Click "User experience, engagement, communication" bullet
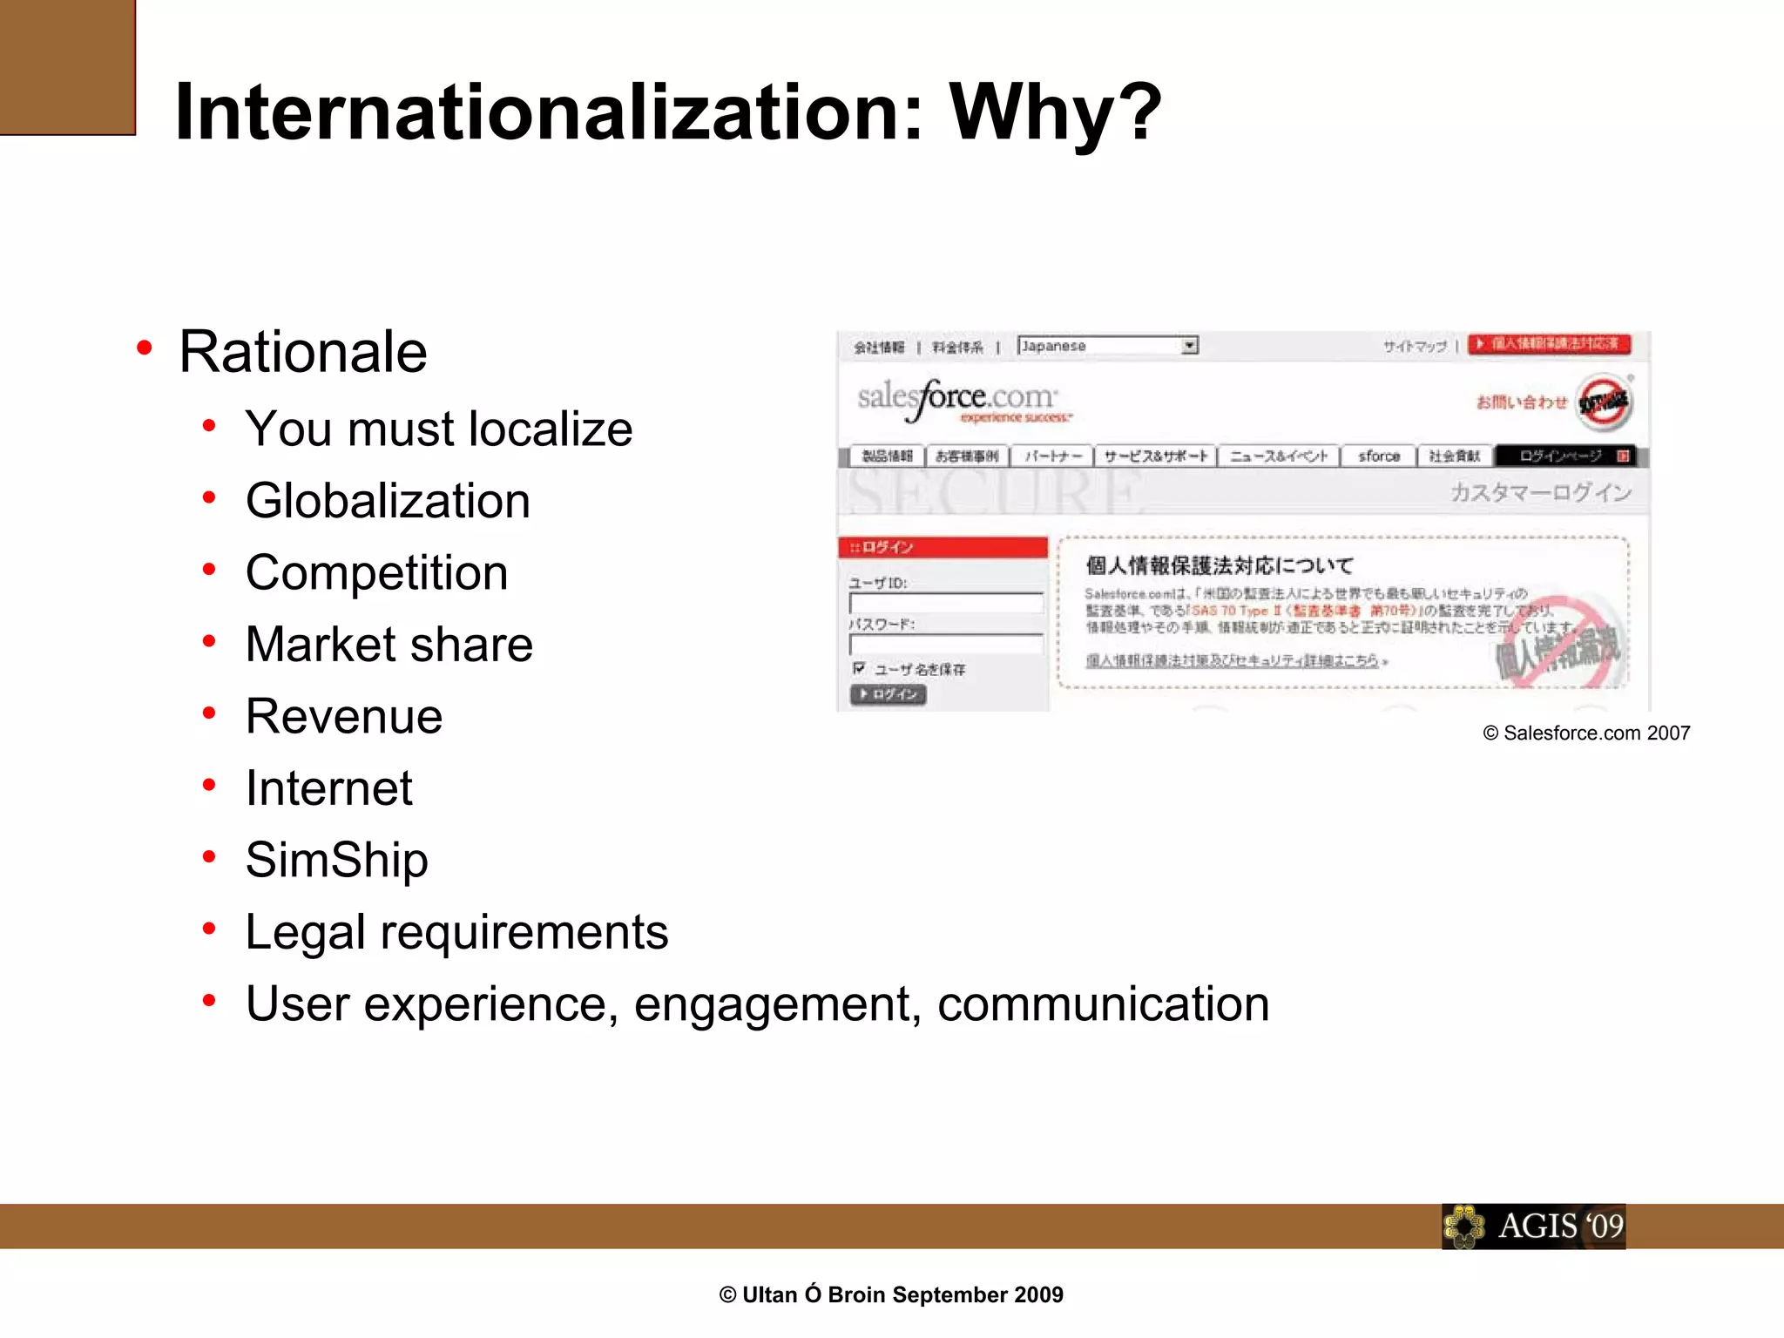The height and width of the screenshot is (1338, 1784). 758,1004
